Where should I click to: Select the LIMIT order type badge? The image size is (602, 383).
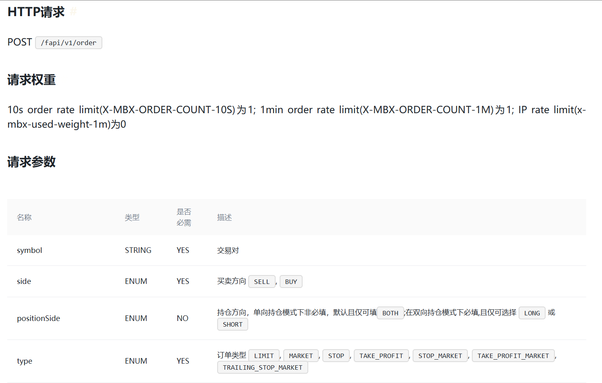(x=264, y=356)
